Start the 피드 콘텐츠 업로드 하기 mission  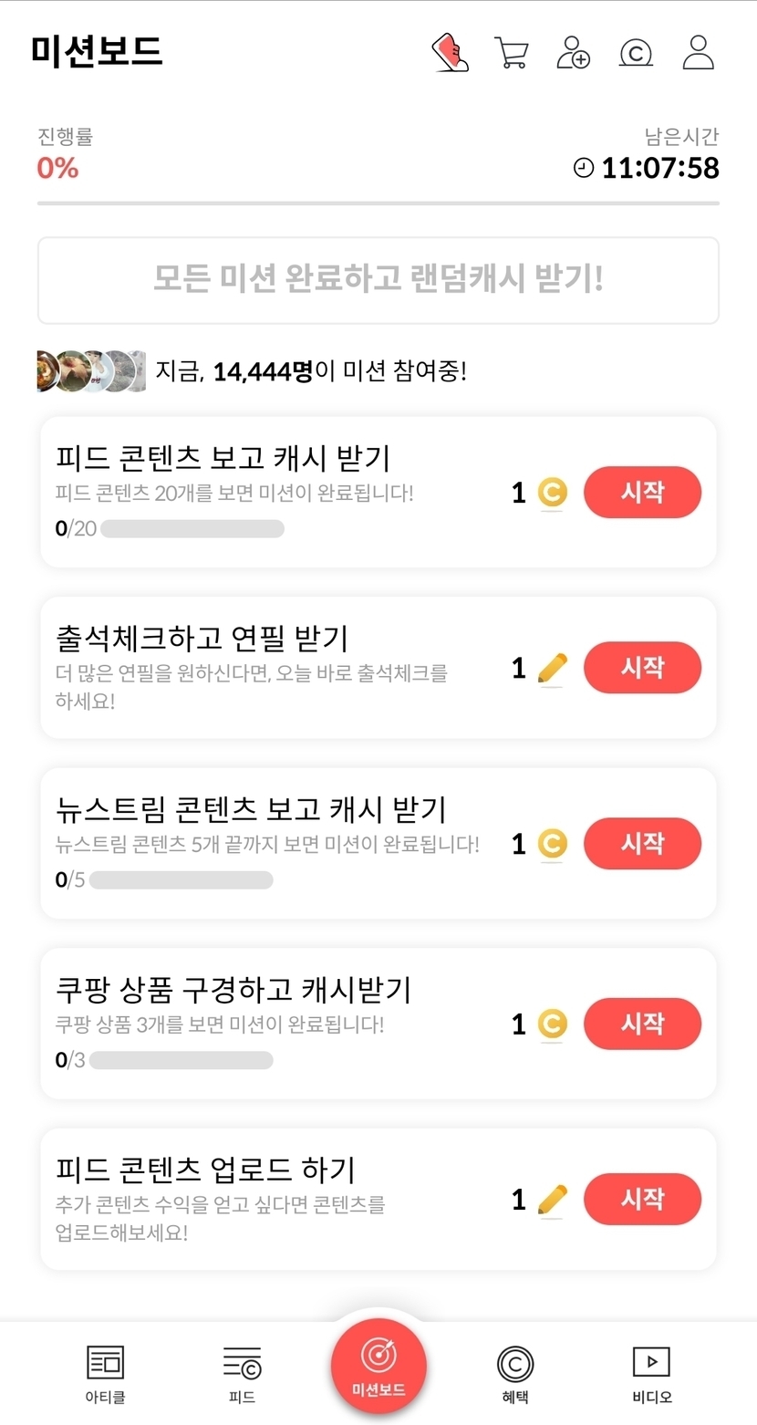coord(642,1199)
